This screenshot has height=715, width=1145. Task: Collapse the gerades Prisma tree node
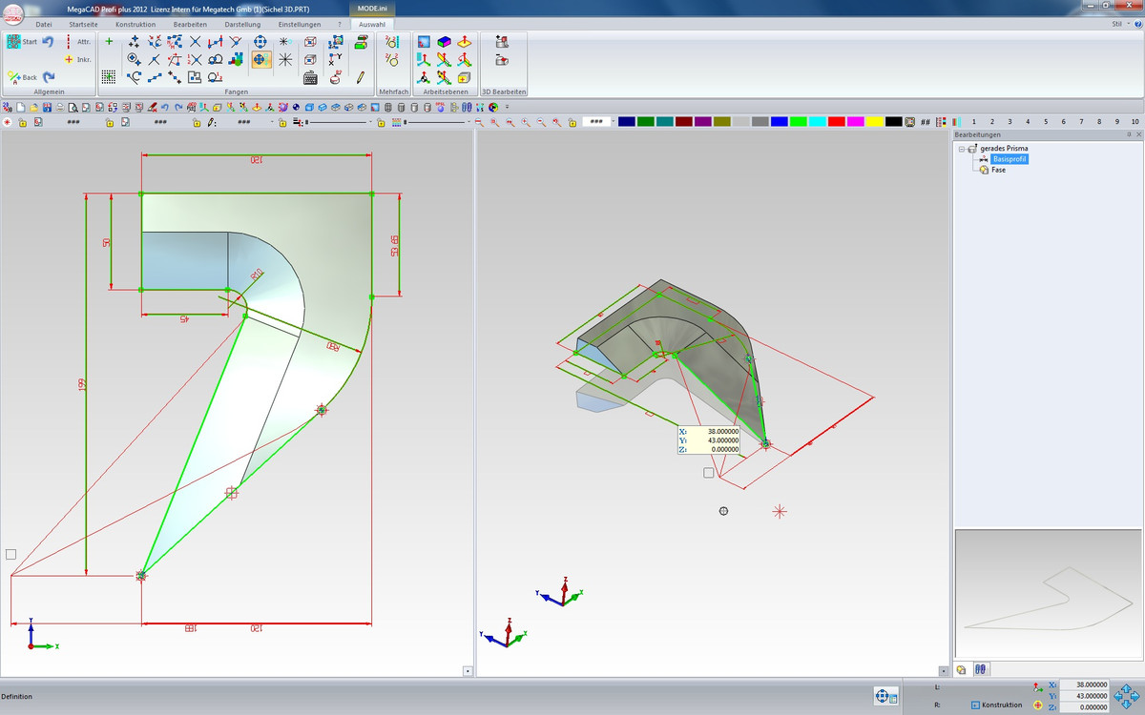click(x=962, y=149)
